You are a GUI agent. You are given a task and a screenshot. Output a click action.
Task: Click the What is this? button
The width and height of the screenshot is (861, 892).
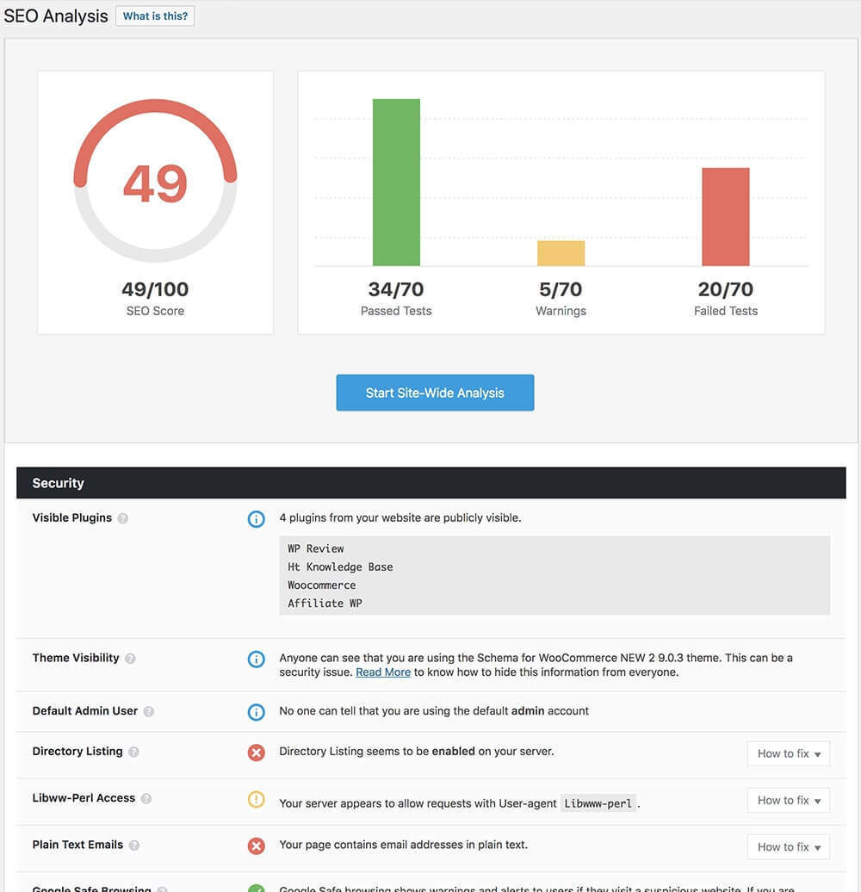(155, 16)
